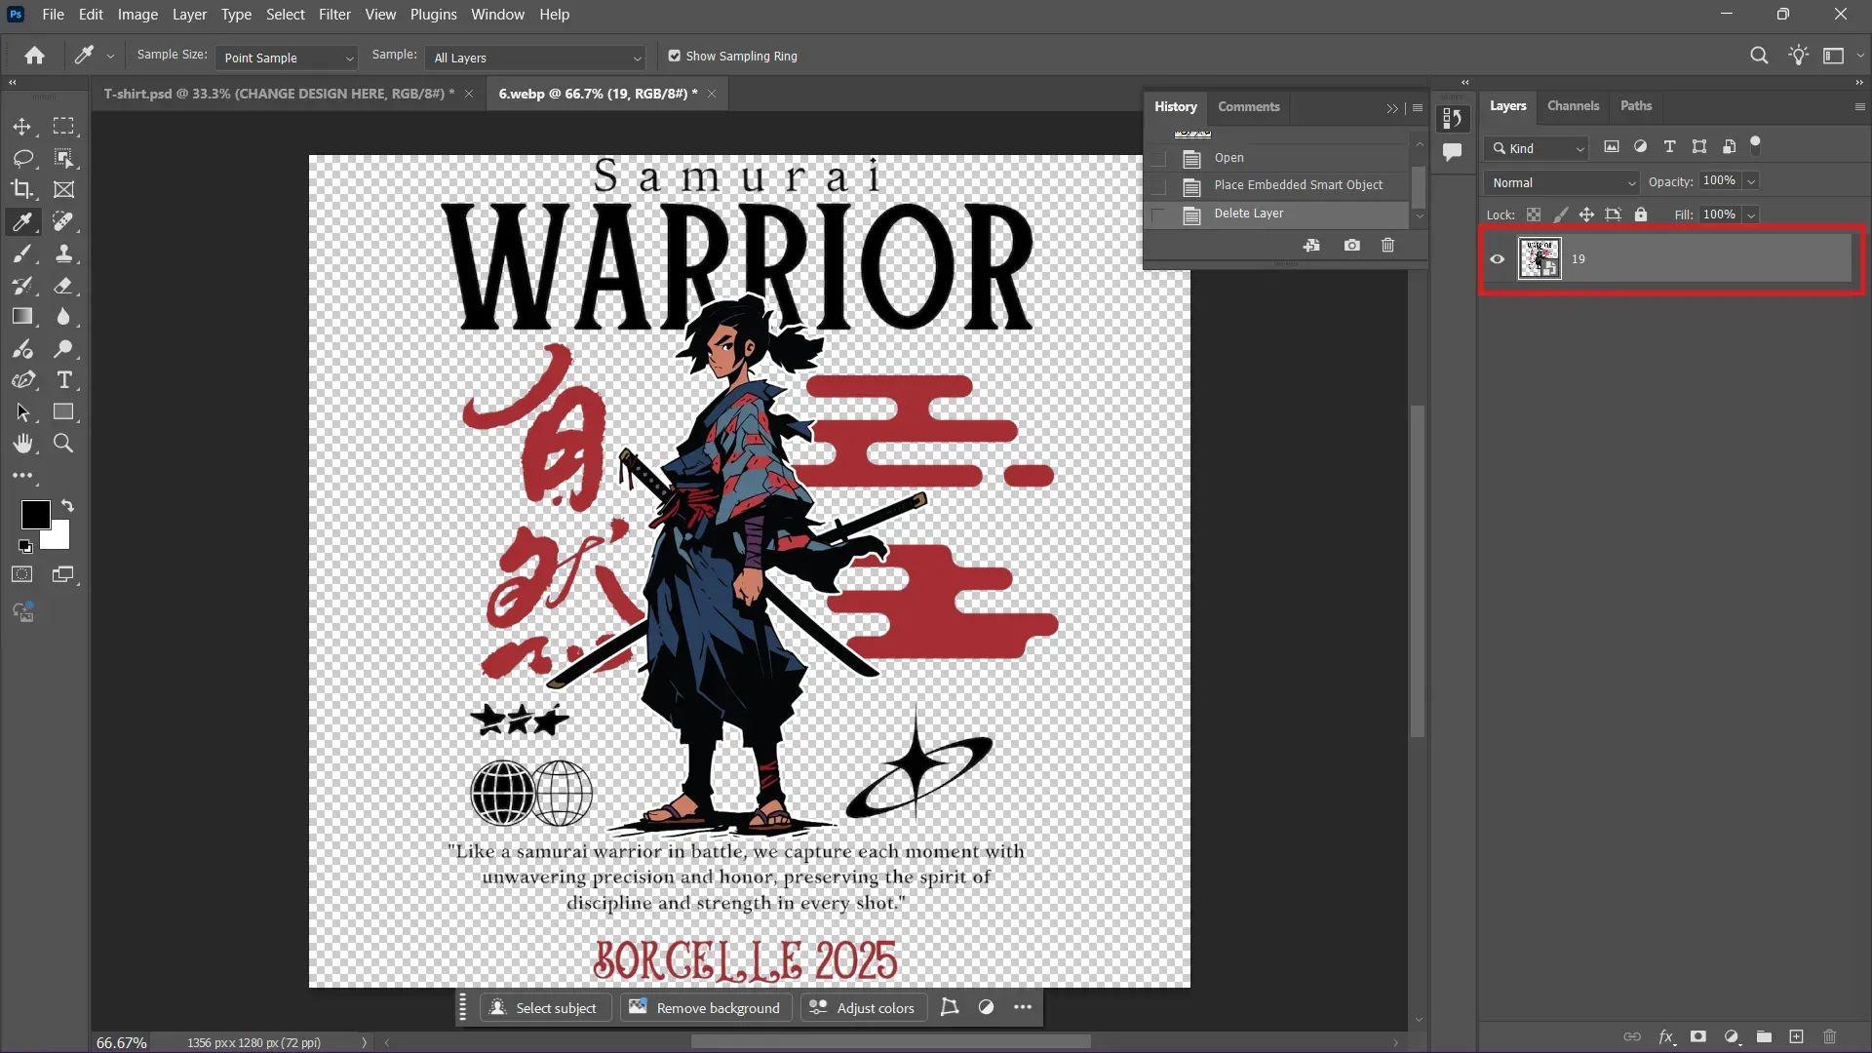Enable lock transparent pixels
The height and width of the screenshot is (1053, 1872).
coord(1534,214)
